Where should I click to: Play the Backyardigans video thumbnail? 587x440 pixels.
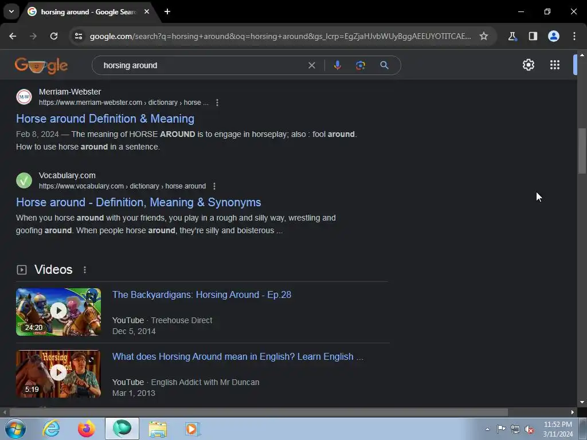click(58, 312)
